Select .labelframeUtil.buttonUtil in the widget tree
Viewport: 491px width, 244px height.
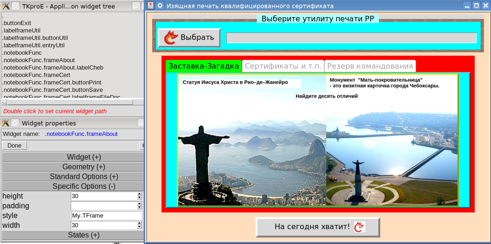coord(35,38)
